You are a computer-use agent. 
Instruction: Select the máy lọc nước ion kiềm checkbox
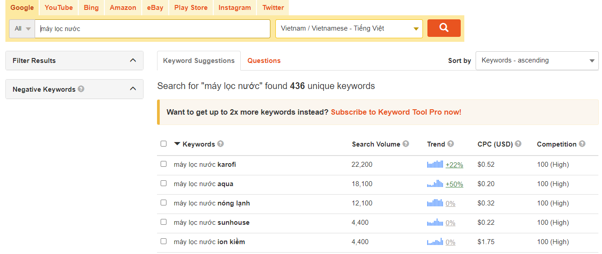[163, 241]
